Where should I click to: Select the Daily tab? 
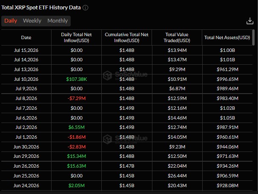pyautogui.click(x=11, y=21)
